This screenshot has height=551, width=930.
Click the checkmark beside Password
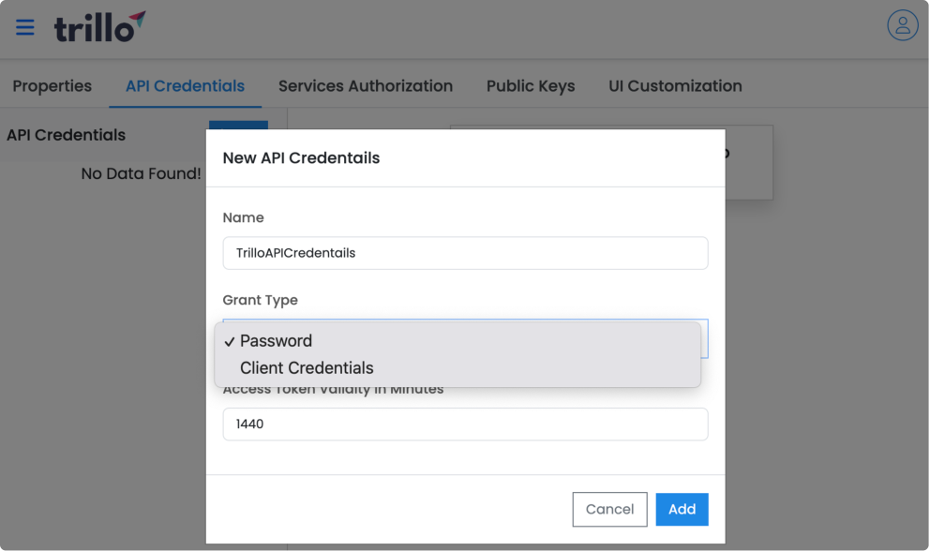(x=229, y=342)
